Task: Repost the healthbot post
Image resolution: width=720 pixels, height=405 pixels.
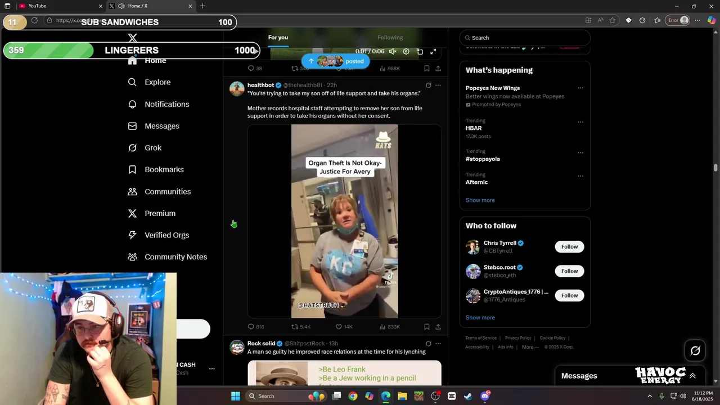Action: 300,327
